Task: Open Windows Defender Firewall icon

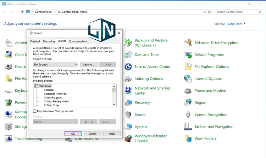Action: coord(128,139)
